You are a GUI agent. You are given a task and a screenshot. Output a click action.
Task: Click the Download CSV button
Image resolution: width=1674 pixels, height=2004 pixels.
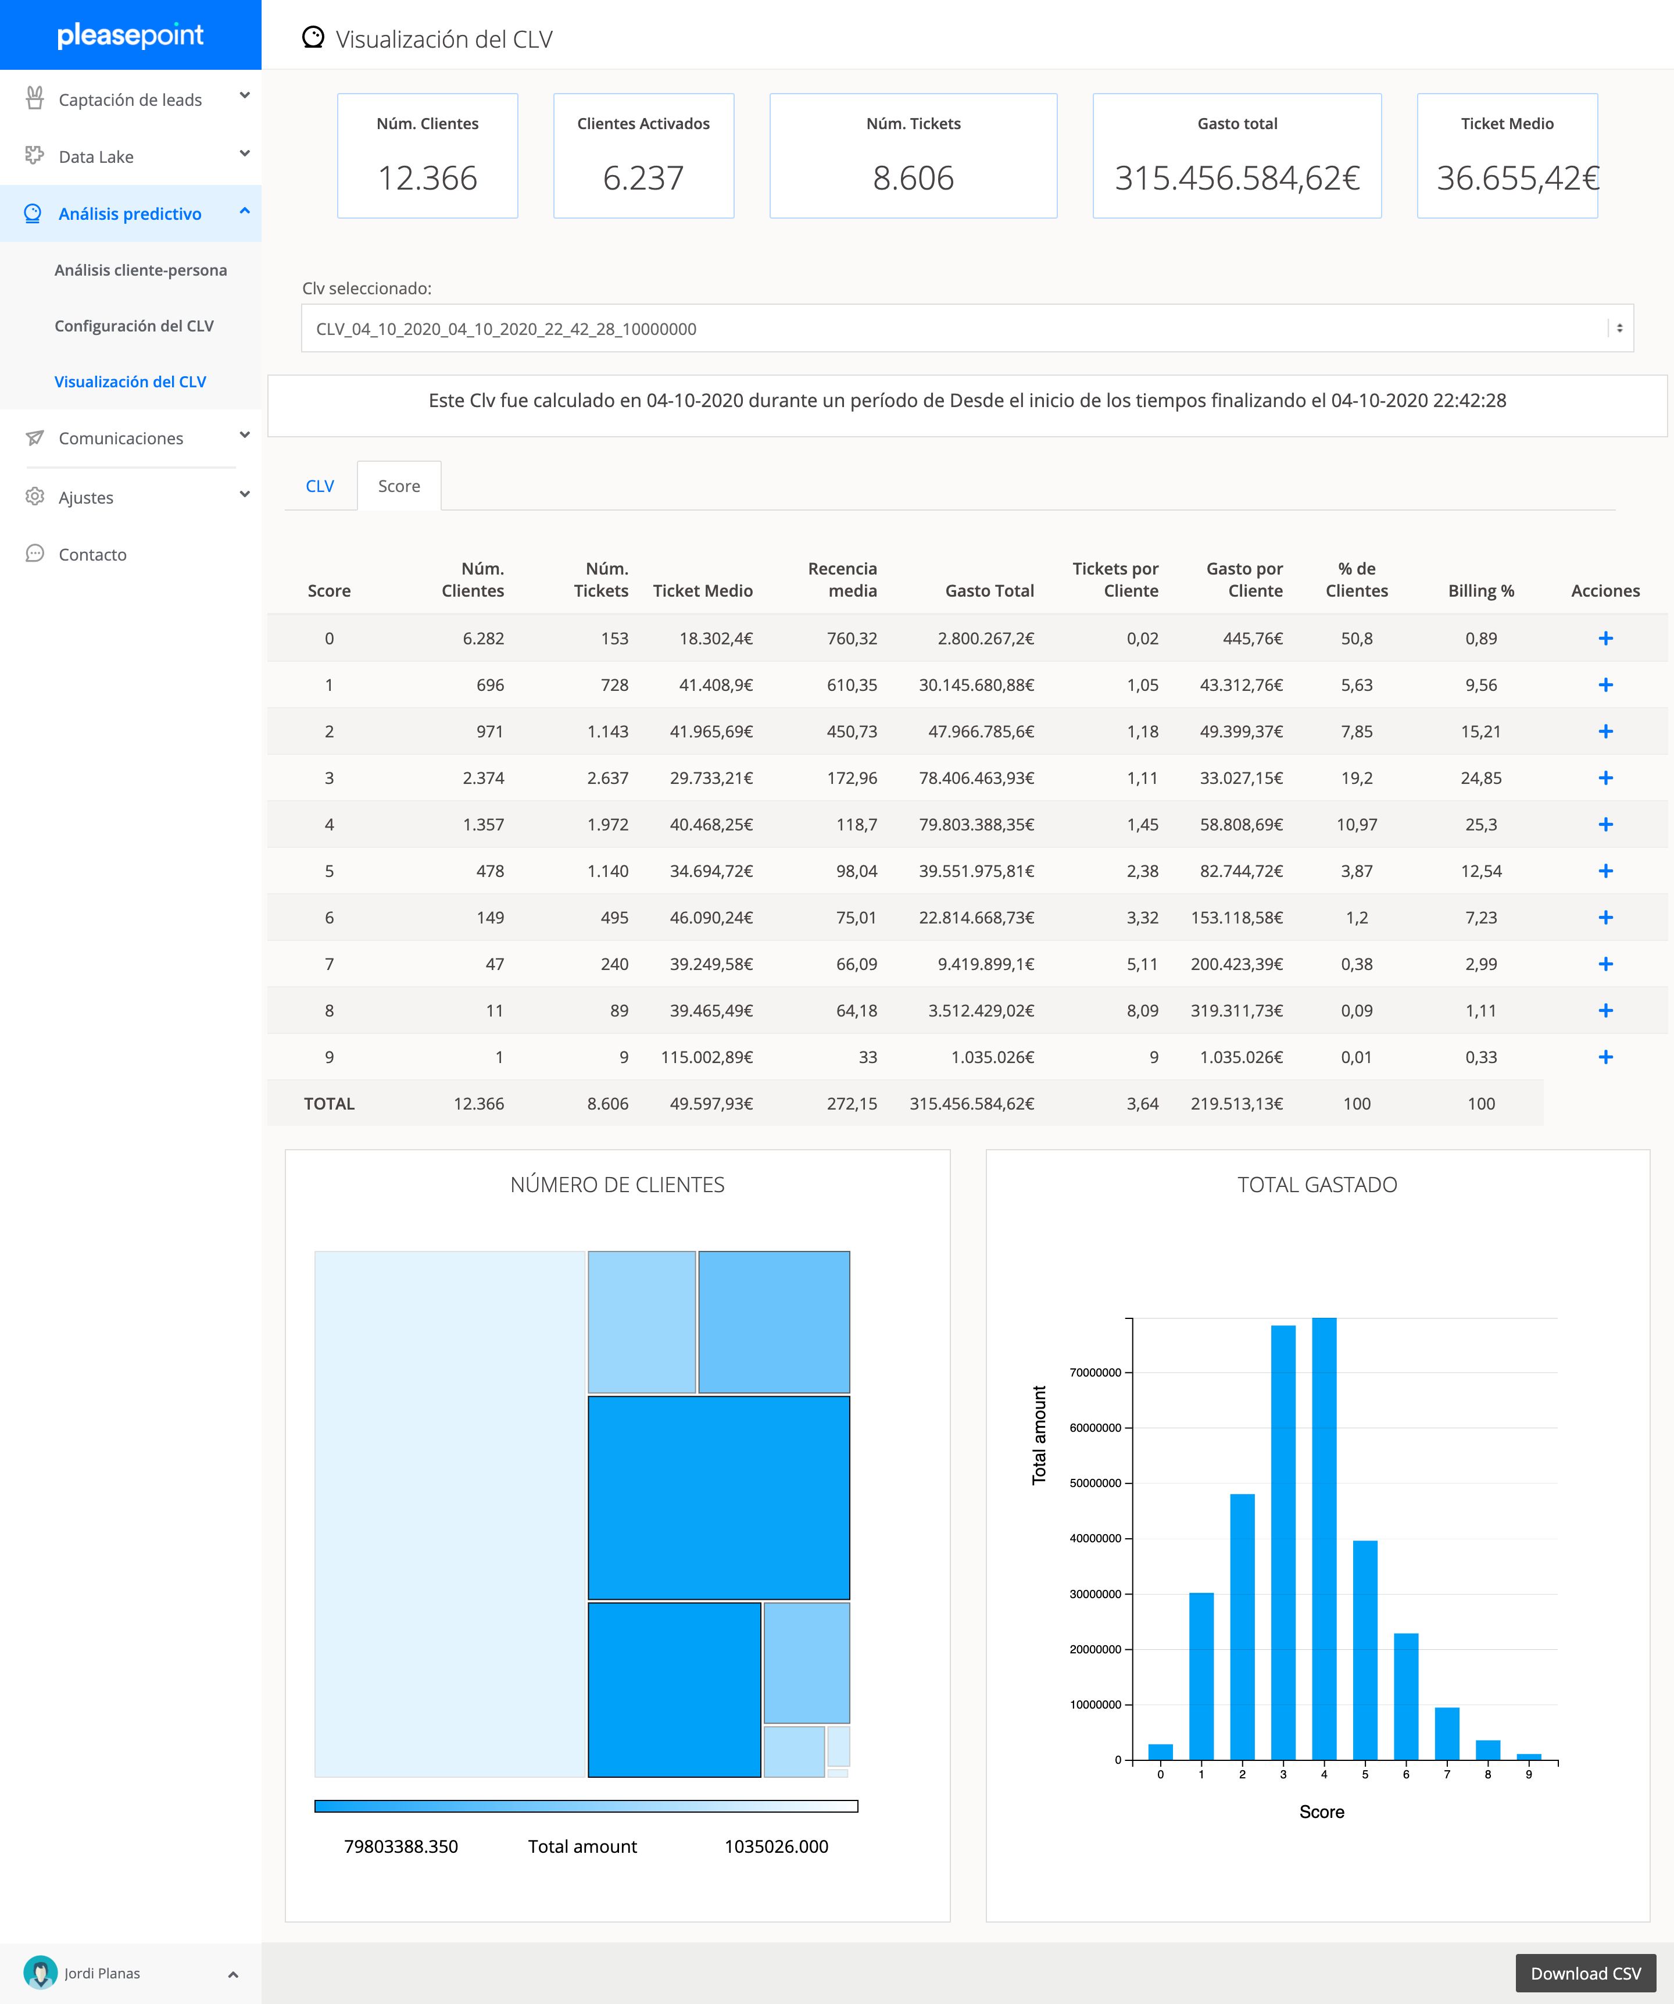point(1585,1973)
